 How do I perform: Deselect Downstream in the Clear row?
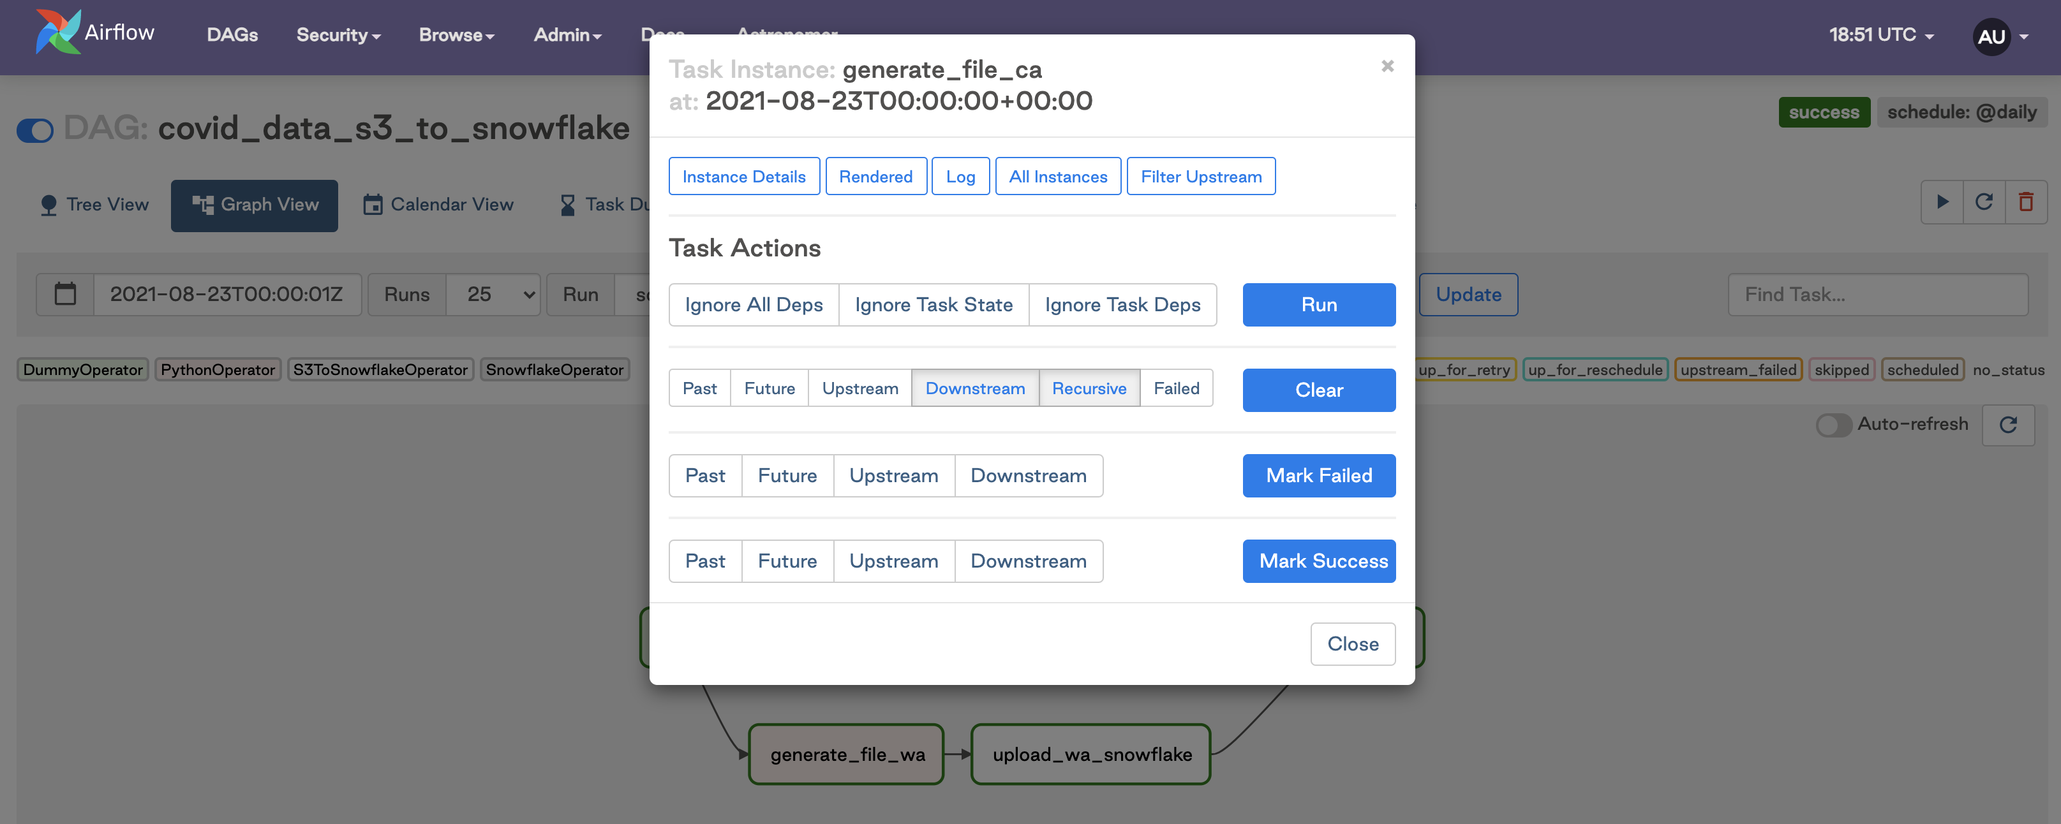coord(975,388)
